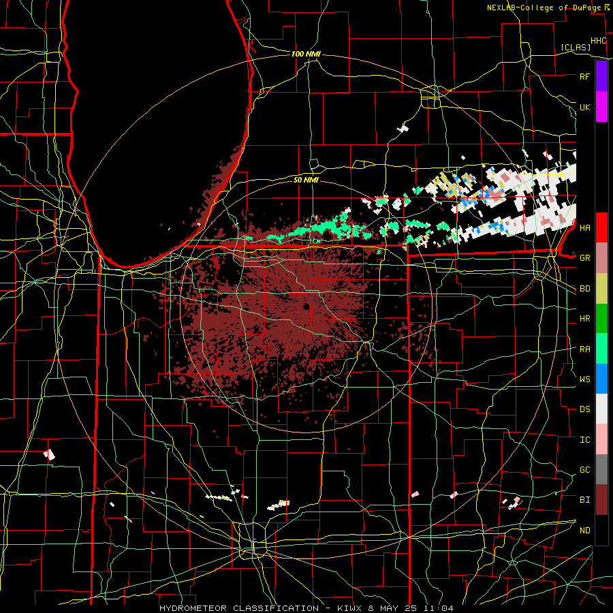Image resolution: width=613 pixels, height=613 pixels.
Task: Click the WS legend label
Action: (x=584, y=379)
